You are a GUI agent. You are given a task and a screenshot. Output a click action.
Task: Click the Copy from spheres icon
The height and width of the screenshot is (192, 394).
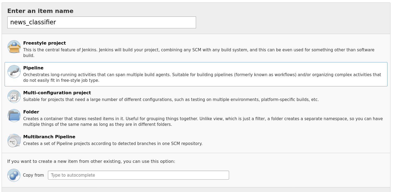point(14,175)
